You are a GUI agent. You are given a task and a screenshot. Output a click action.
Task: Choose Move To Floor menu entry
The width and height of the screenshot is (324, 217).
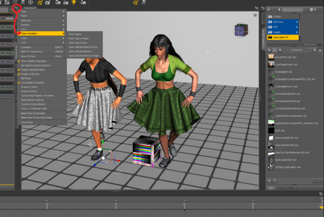coord(42,56)
